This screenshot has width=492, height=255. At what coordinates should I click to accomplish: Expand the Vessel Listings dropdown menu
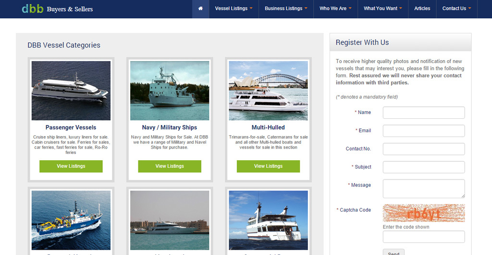pyautogui.click(x=234, y=9)
